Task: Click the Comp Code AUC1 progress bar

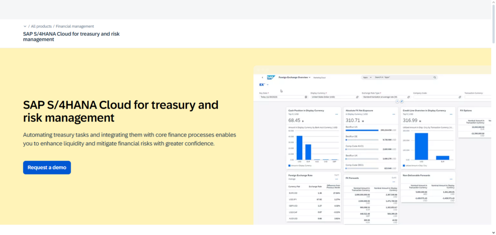Action: [x=362, y=149]
